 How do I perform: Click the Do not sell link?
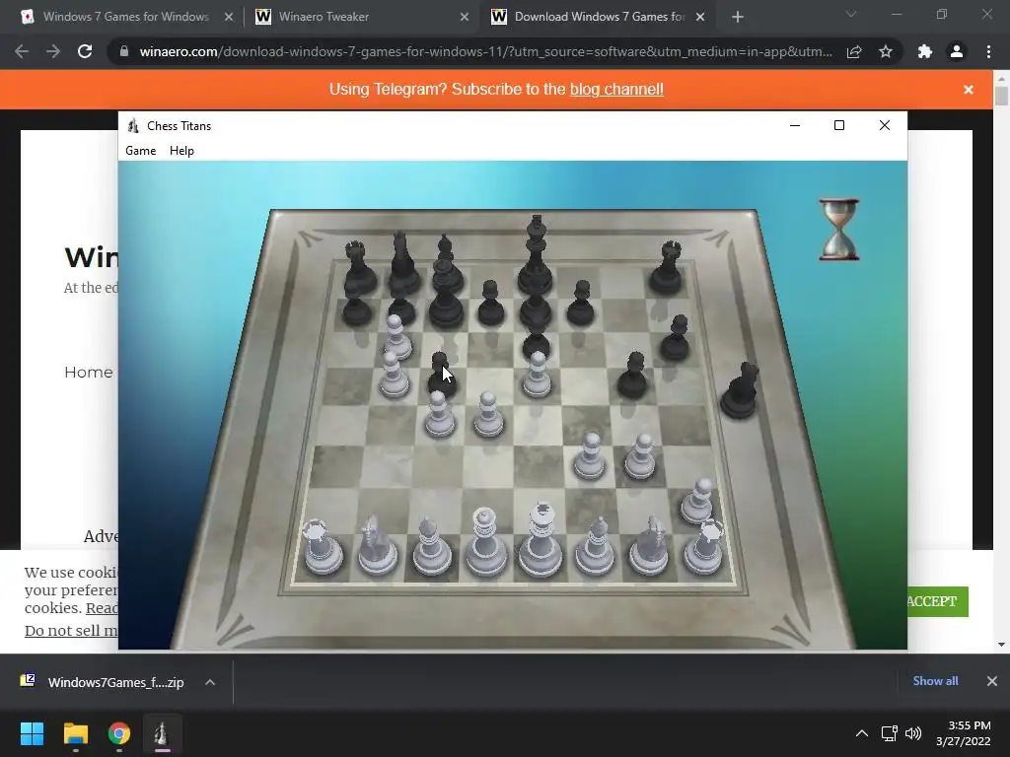point(71,630)
